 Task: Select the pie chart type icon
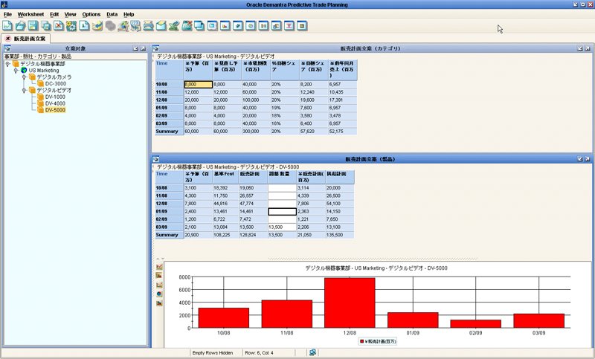click(x=159, y=294)
